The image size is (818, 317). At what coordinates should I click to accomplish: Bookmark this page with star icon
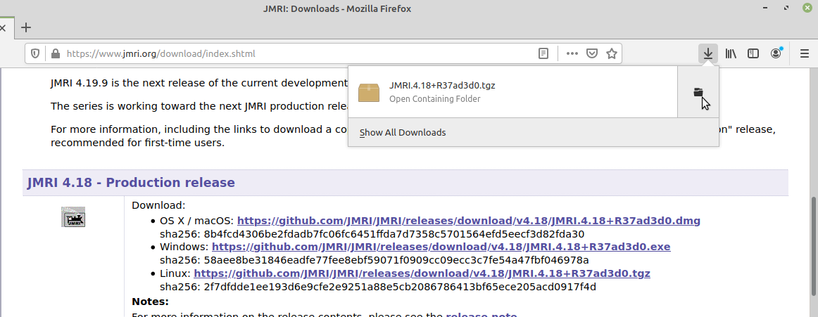[x=612, y=53]
